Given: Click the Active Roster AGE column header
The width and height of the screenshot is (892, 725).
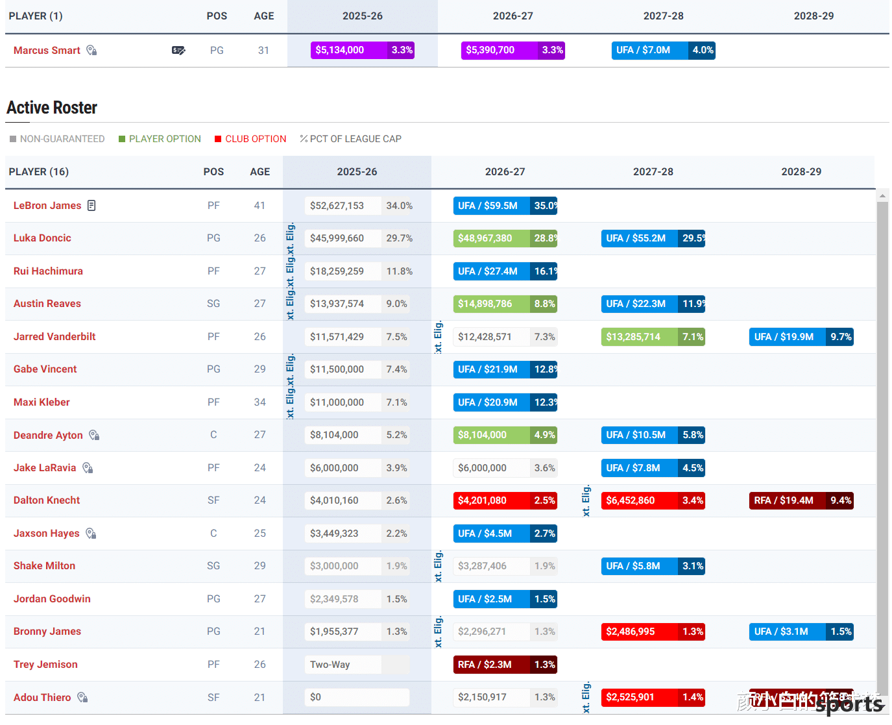Looking at the screenshot, I should tap(260, 172).
